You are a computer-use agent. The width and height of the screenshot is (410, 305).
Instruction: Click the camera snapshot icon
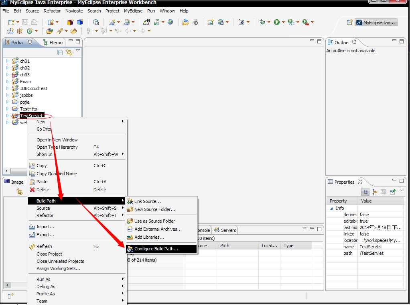pos(242,22)
